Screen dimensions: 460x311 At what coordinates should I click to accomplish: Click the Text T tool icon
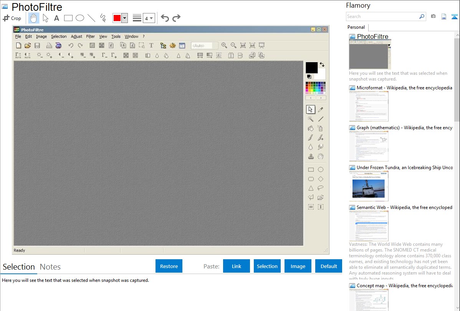(x=151, y=45)
